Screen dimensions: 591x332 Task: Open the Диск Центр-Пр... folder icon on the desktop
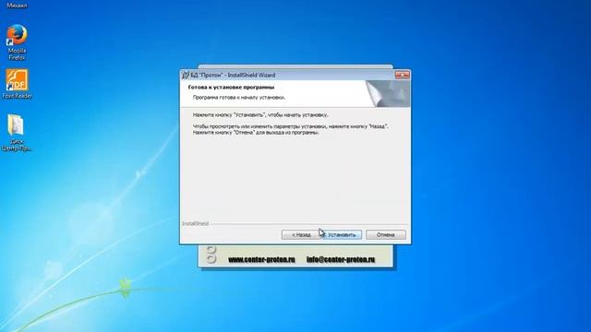click(17, 133)
